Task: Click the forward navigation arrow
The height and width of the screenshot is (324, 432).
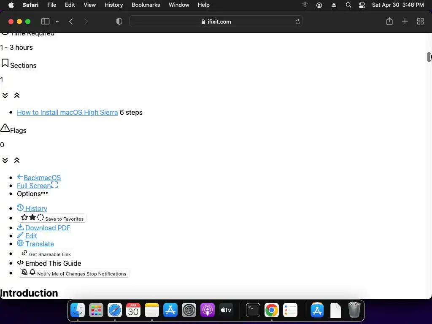Action: pyautogui.click(x=86, y=22)
